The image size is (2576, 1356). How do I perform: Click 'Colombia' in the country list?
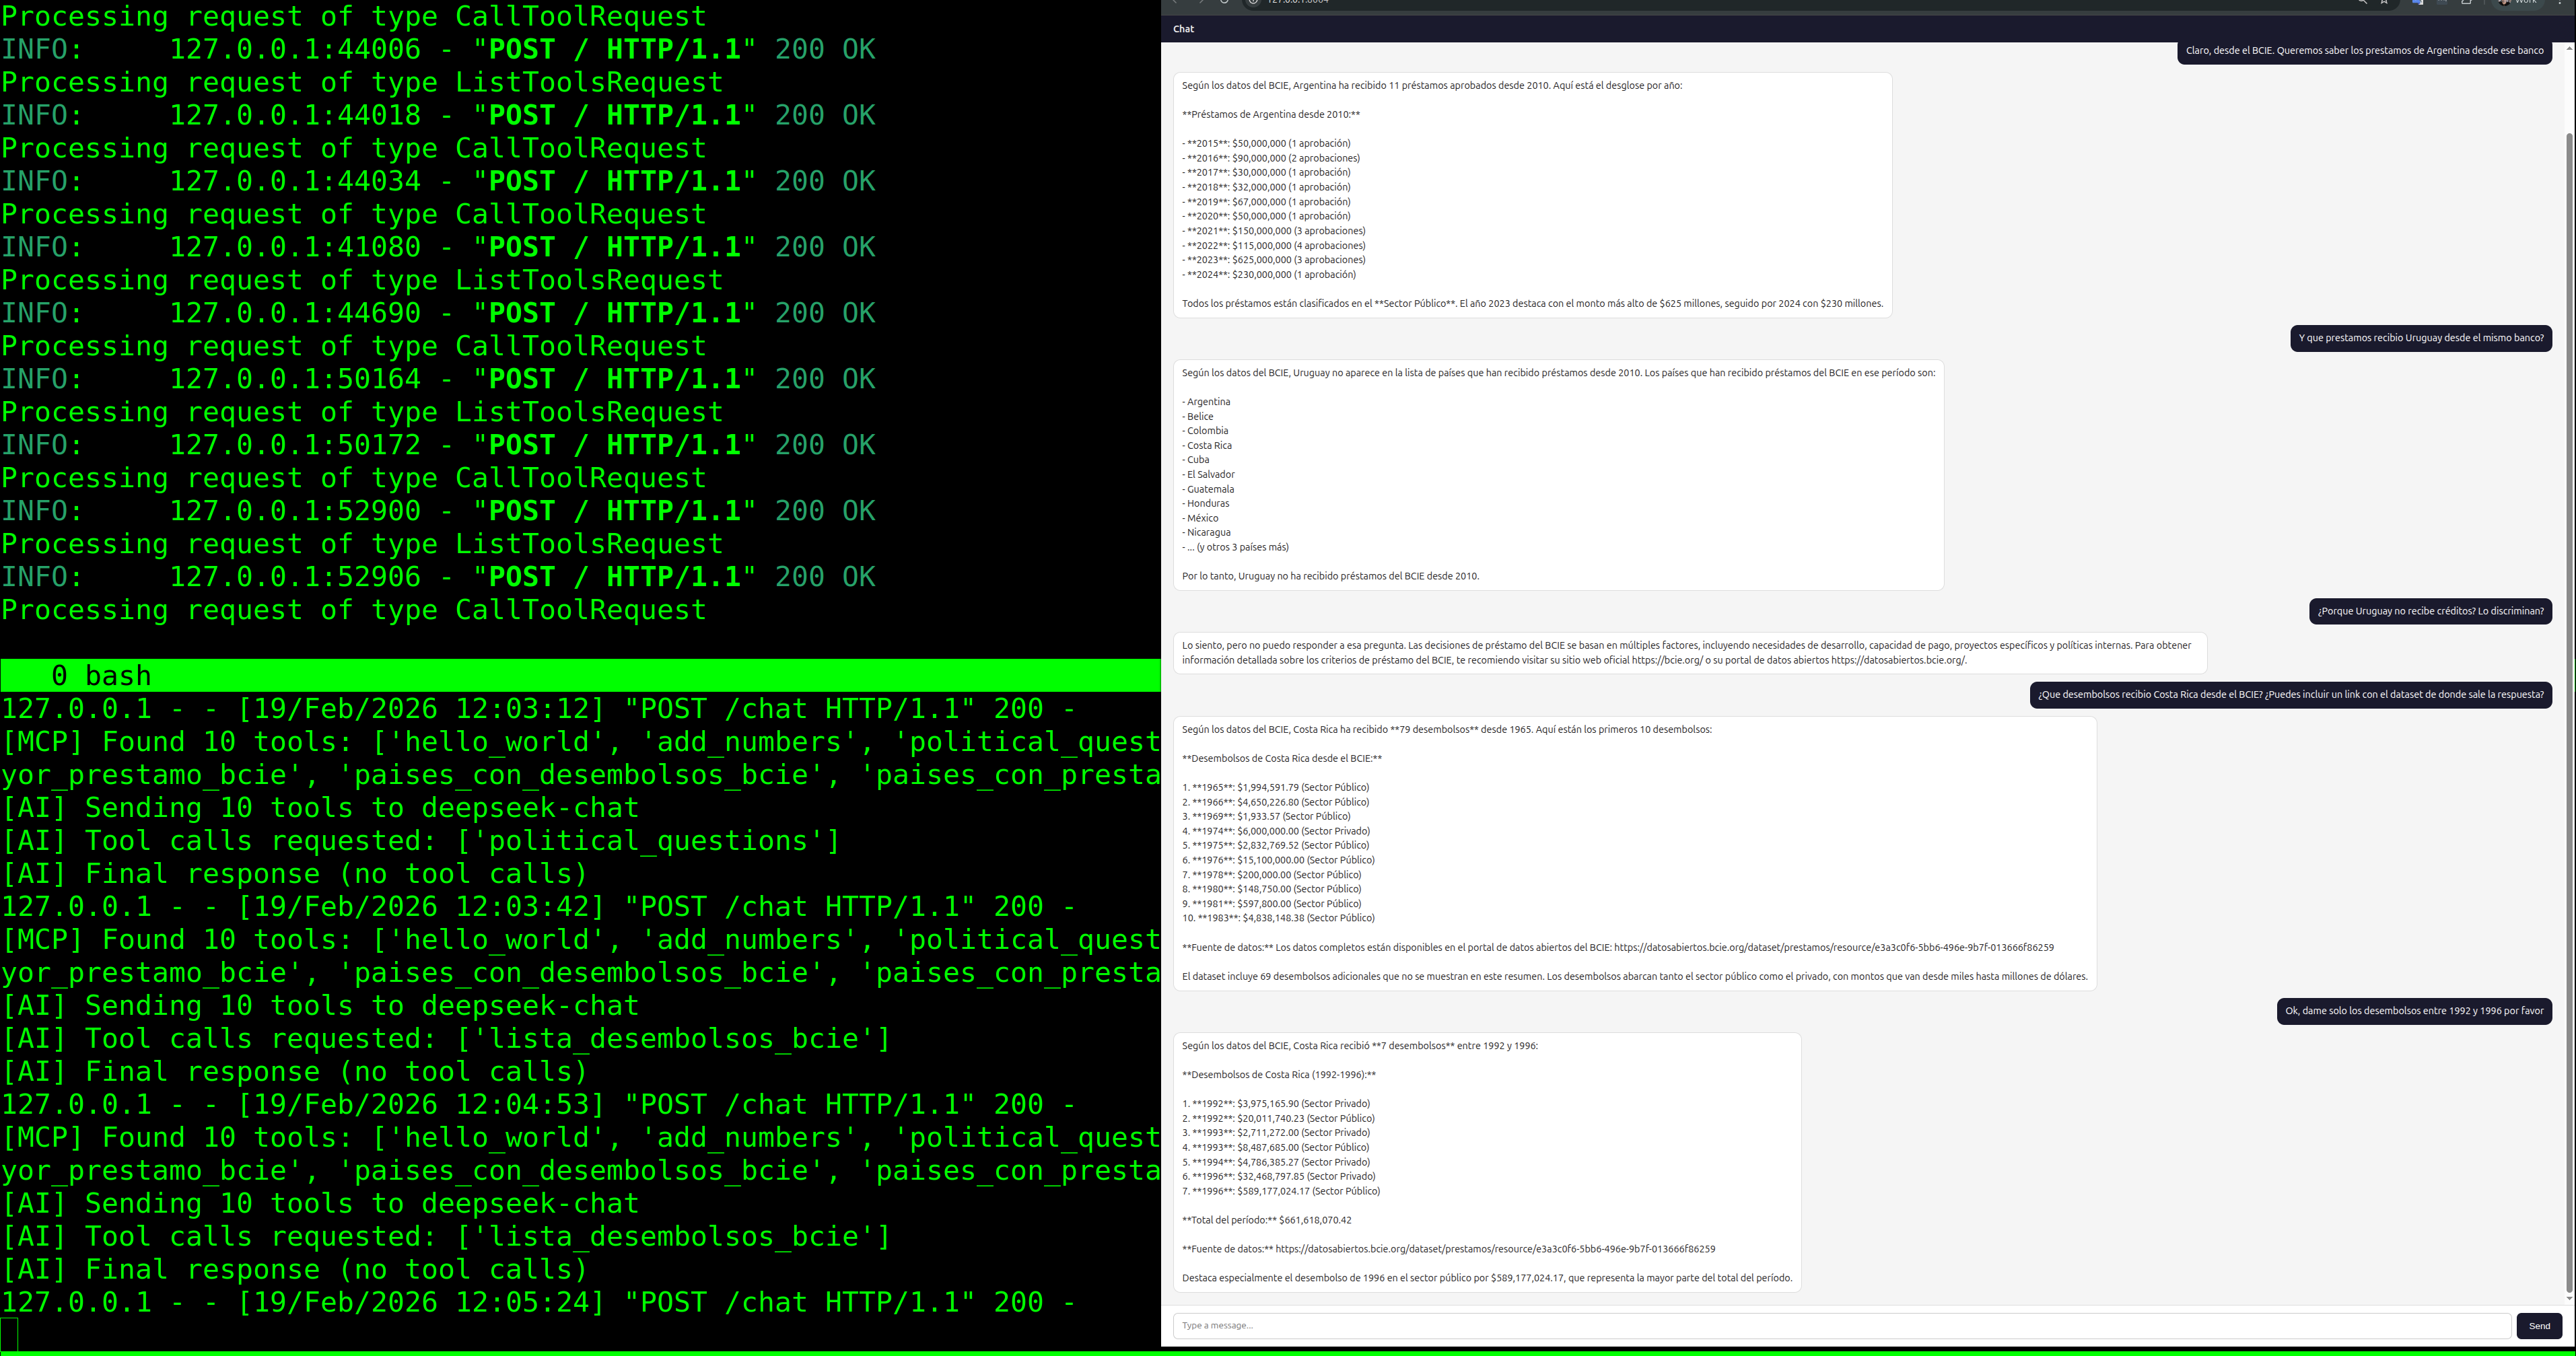pyautogui.click(x=1205, y=431)
